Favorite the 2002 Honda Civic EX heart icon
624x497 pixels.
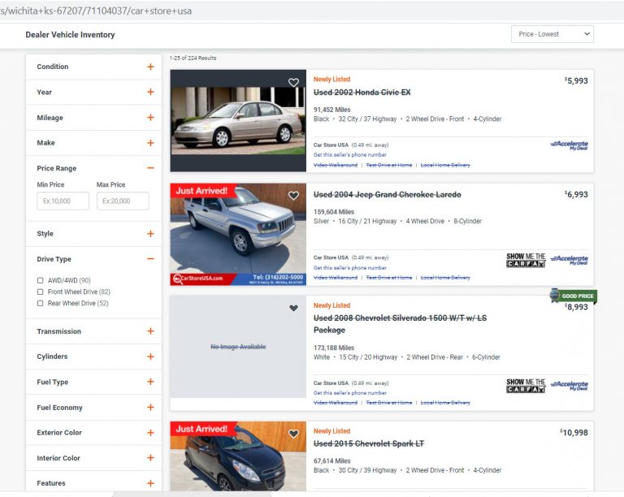pos(293,82)
